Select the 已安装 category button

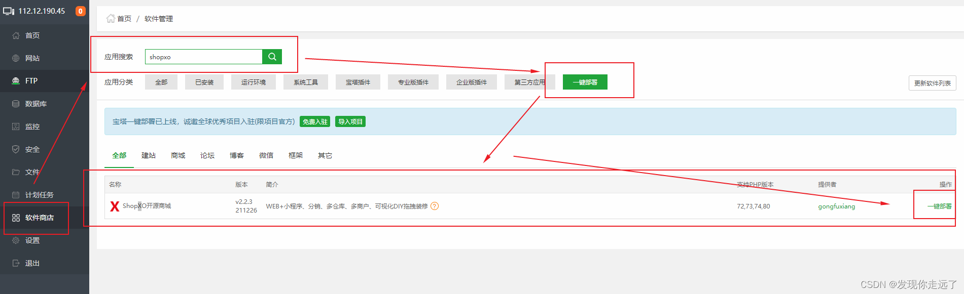point(204,82)
